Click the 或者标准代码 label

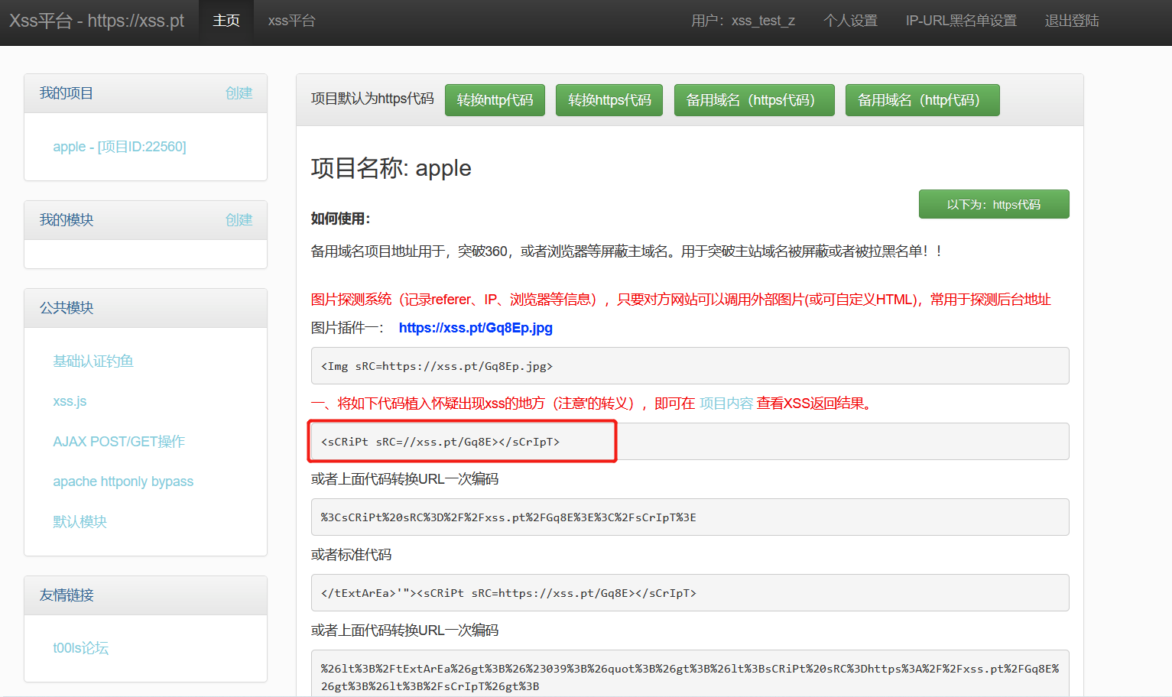coord(351,555)
